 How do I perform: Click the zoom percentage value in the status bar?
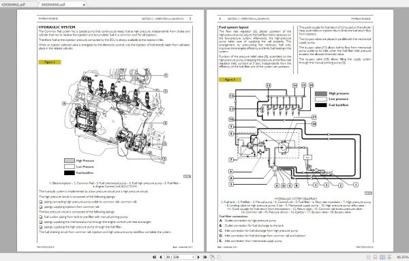pos(402,257)
